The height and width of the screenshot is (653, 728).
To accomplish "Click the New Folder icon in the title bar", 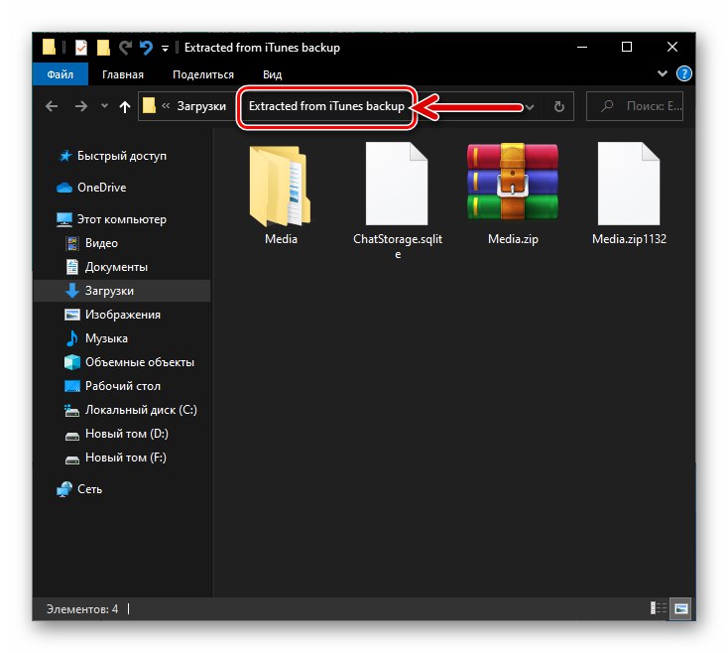I will pos(103,48).
